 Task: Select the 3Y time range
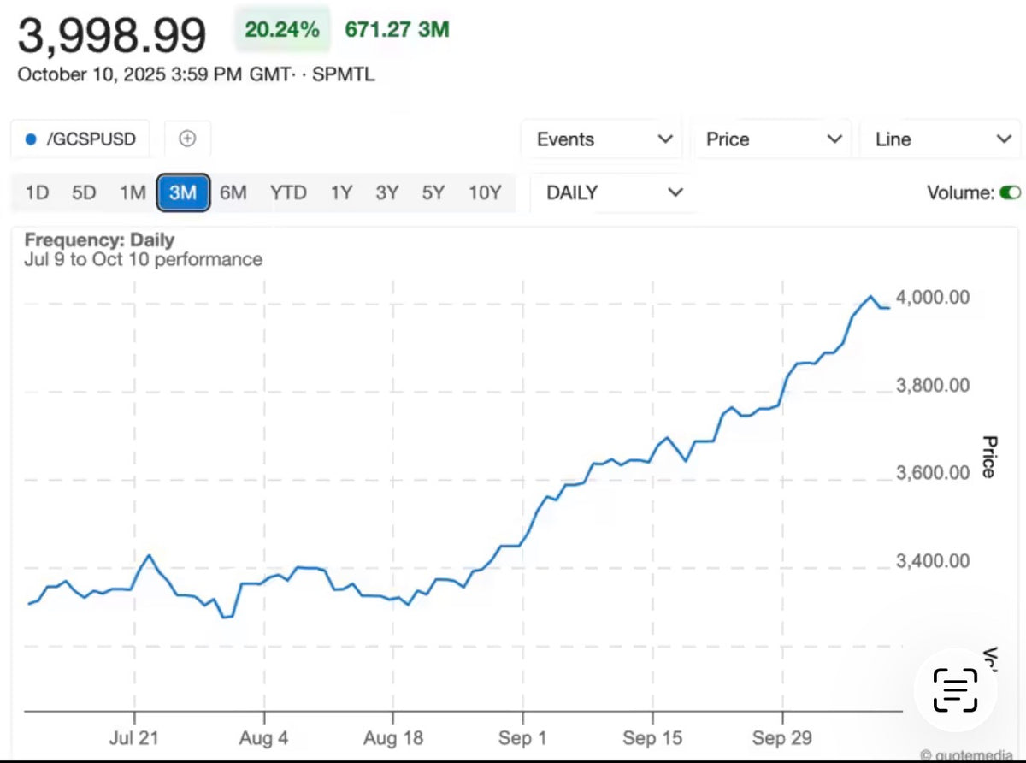tap(386, 192)
